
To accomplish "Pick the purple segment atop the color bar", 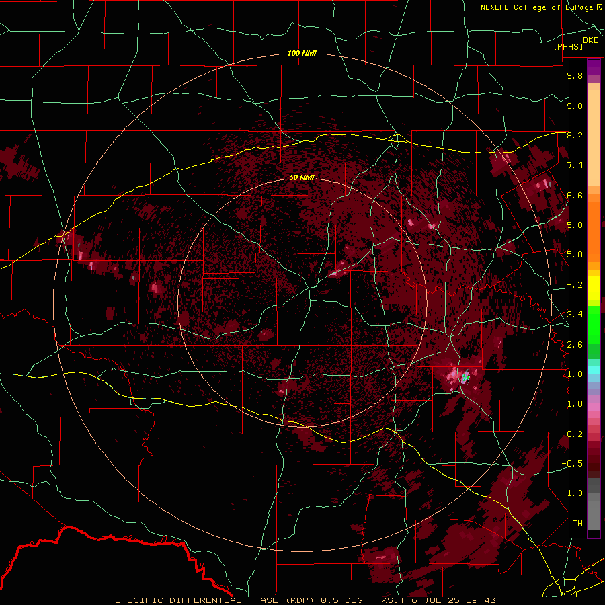I will [x=594, y=67].
